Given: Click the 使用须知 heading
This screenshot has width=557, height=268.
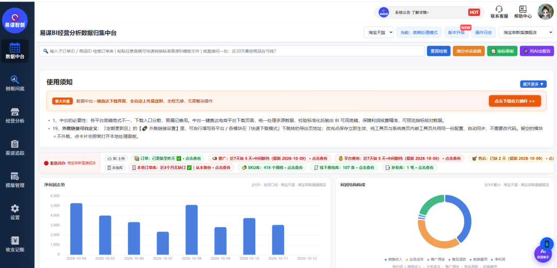Looking at the screenshot, I should 60,82.
